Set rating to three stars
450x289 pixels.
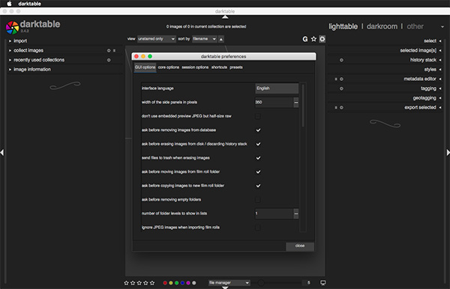(x=139, y=283)
